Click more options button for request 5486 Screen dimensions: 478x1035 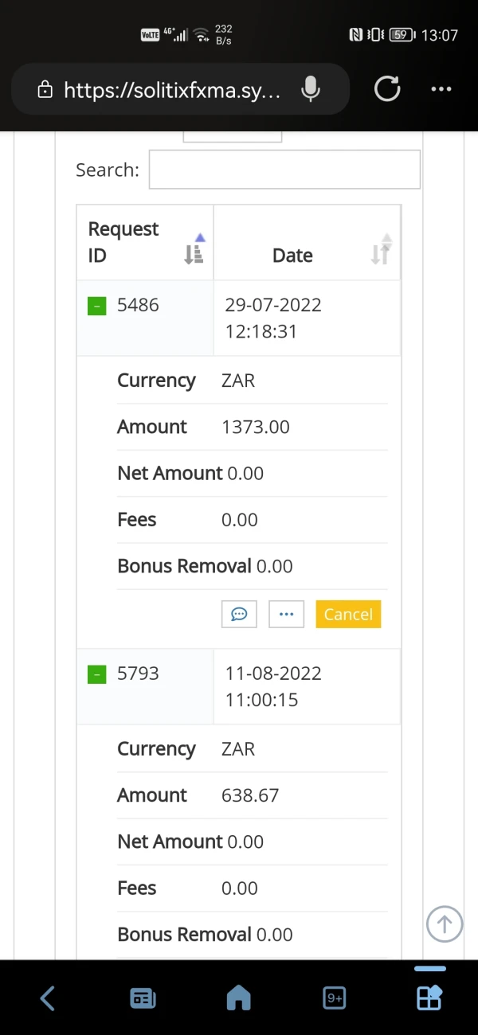point(287,614)
